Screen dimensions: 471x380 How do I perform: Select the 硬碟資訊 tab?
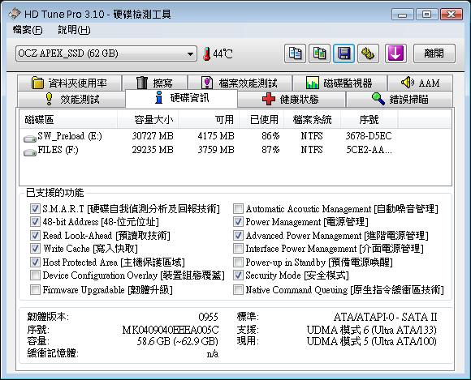click(x=181, y=98)
